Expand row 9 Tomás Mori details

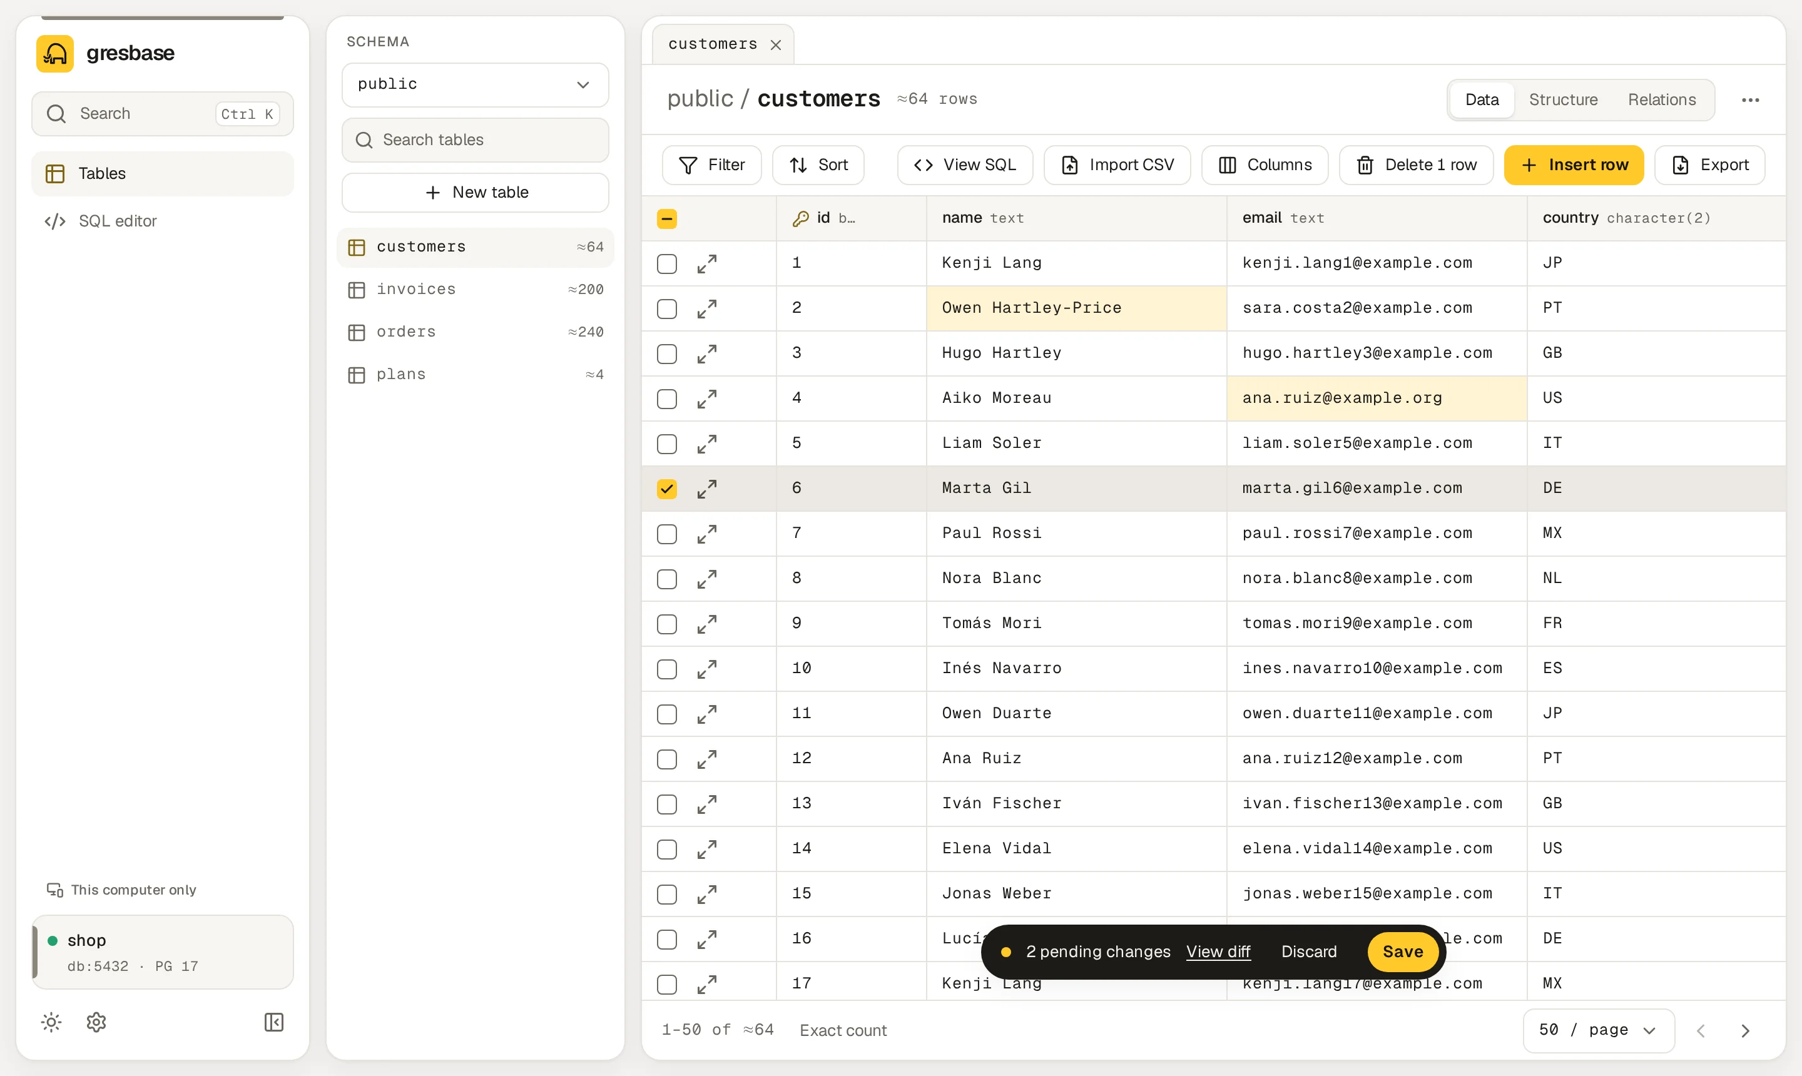click(x=707, y=624)
